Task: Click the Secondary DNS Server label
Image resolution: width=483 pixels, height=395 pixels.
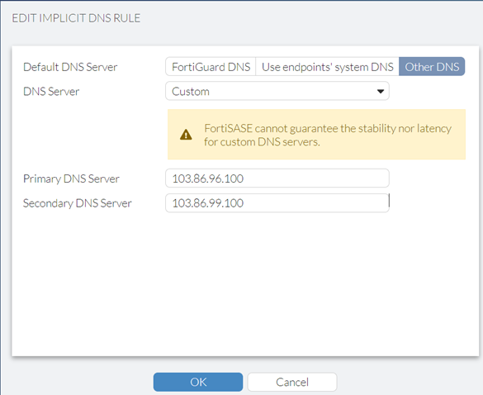Action: (78, 203)
